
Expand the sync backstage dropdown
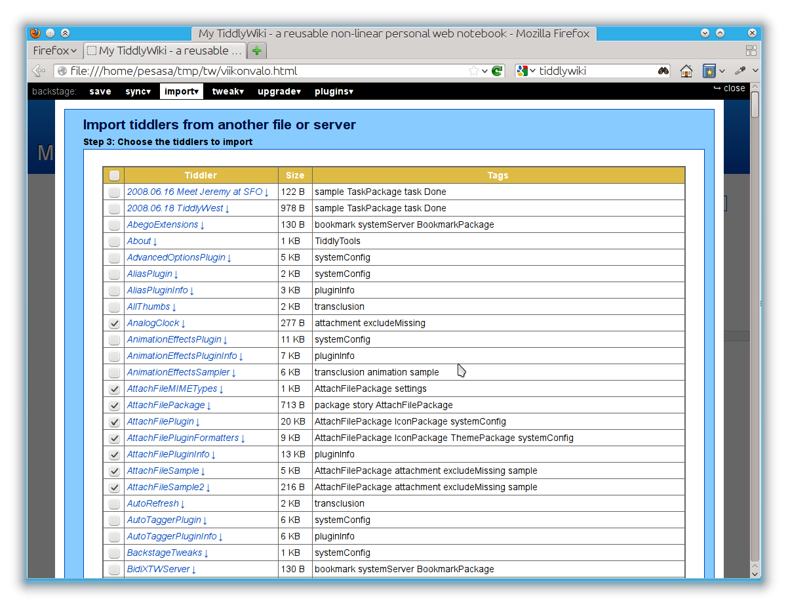[x=138, y=91]
